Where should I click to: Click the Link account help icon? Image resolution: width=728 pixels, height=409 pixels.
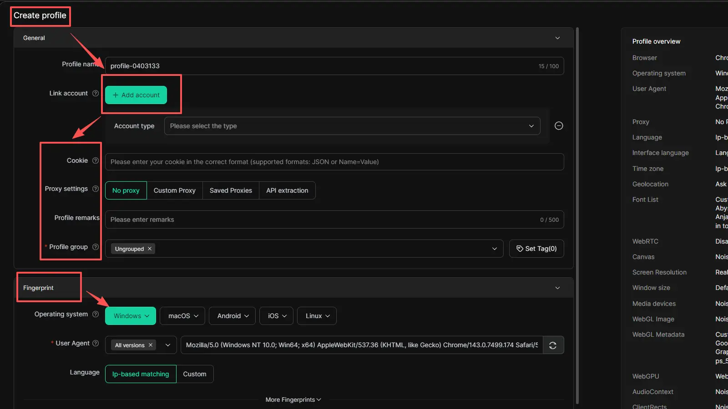96,93
